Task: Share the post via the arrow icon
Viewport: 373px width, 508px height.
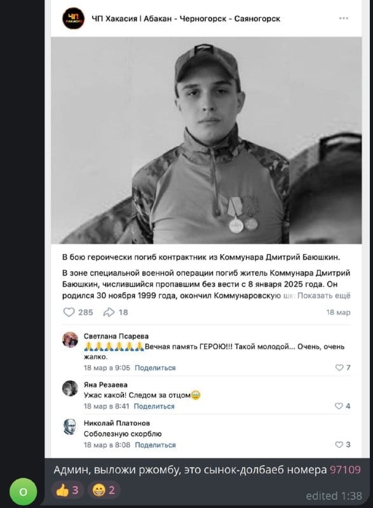Action: click(x=109, y=312)
